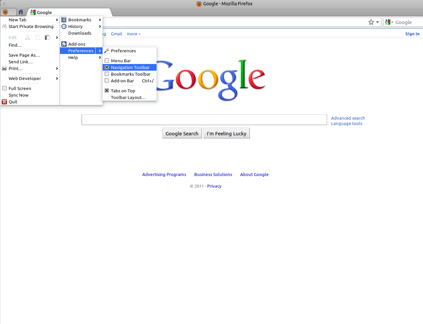Screen dimensions: 423x324
Task: Click the I'm Feeling Lucky button
Action: pyautogui.click(x=226, y=133)
